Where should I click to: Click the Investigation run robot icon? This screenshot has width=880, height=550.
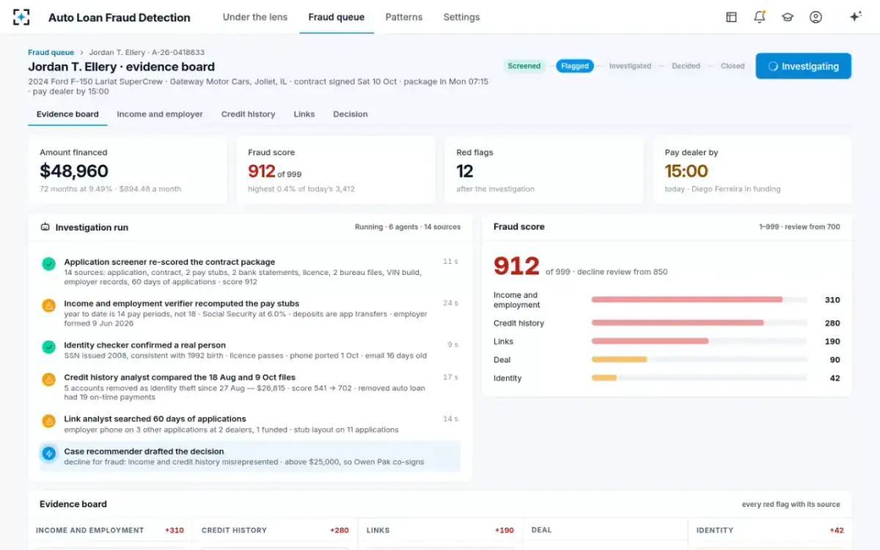(45, 227)
